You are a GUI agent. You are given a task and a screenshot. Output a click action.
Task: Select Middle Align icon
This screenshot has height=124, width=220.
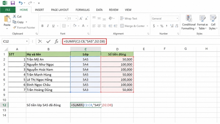pos(99,18)
